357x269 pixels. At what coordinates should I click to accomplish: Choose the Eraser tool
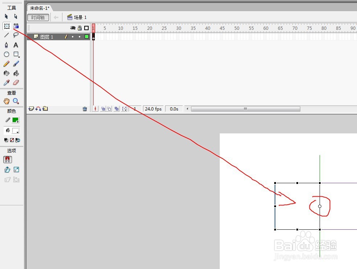[x=16, y=83]
